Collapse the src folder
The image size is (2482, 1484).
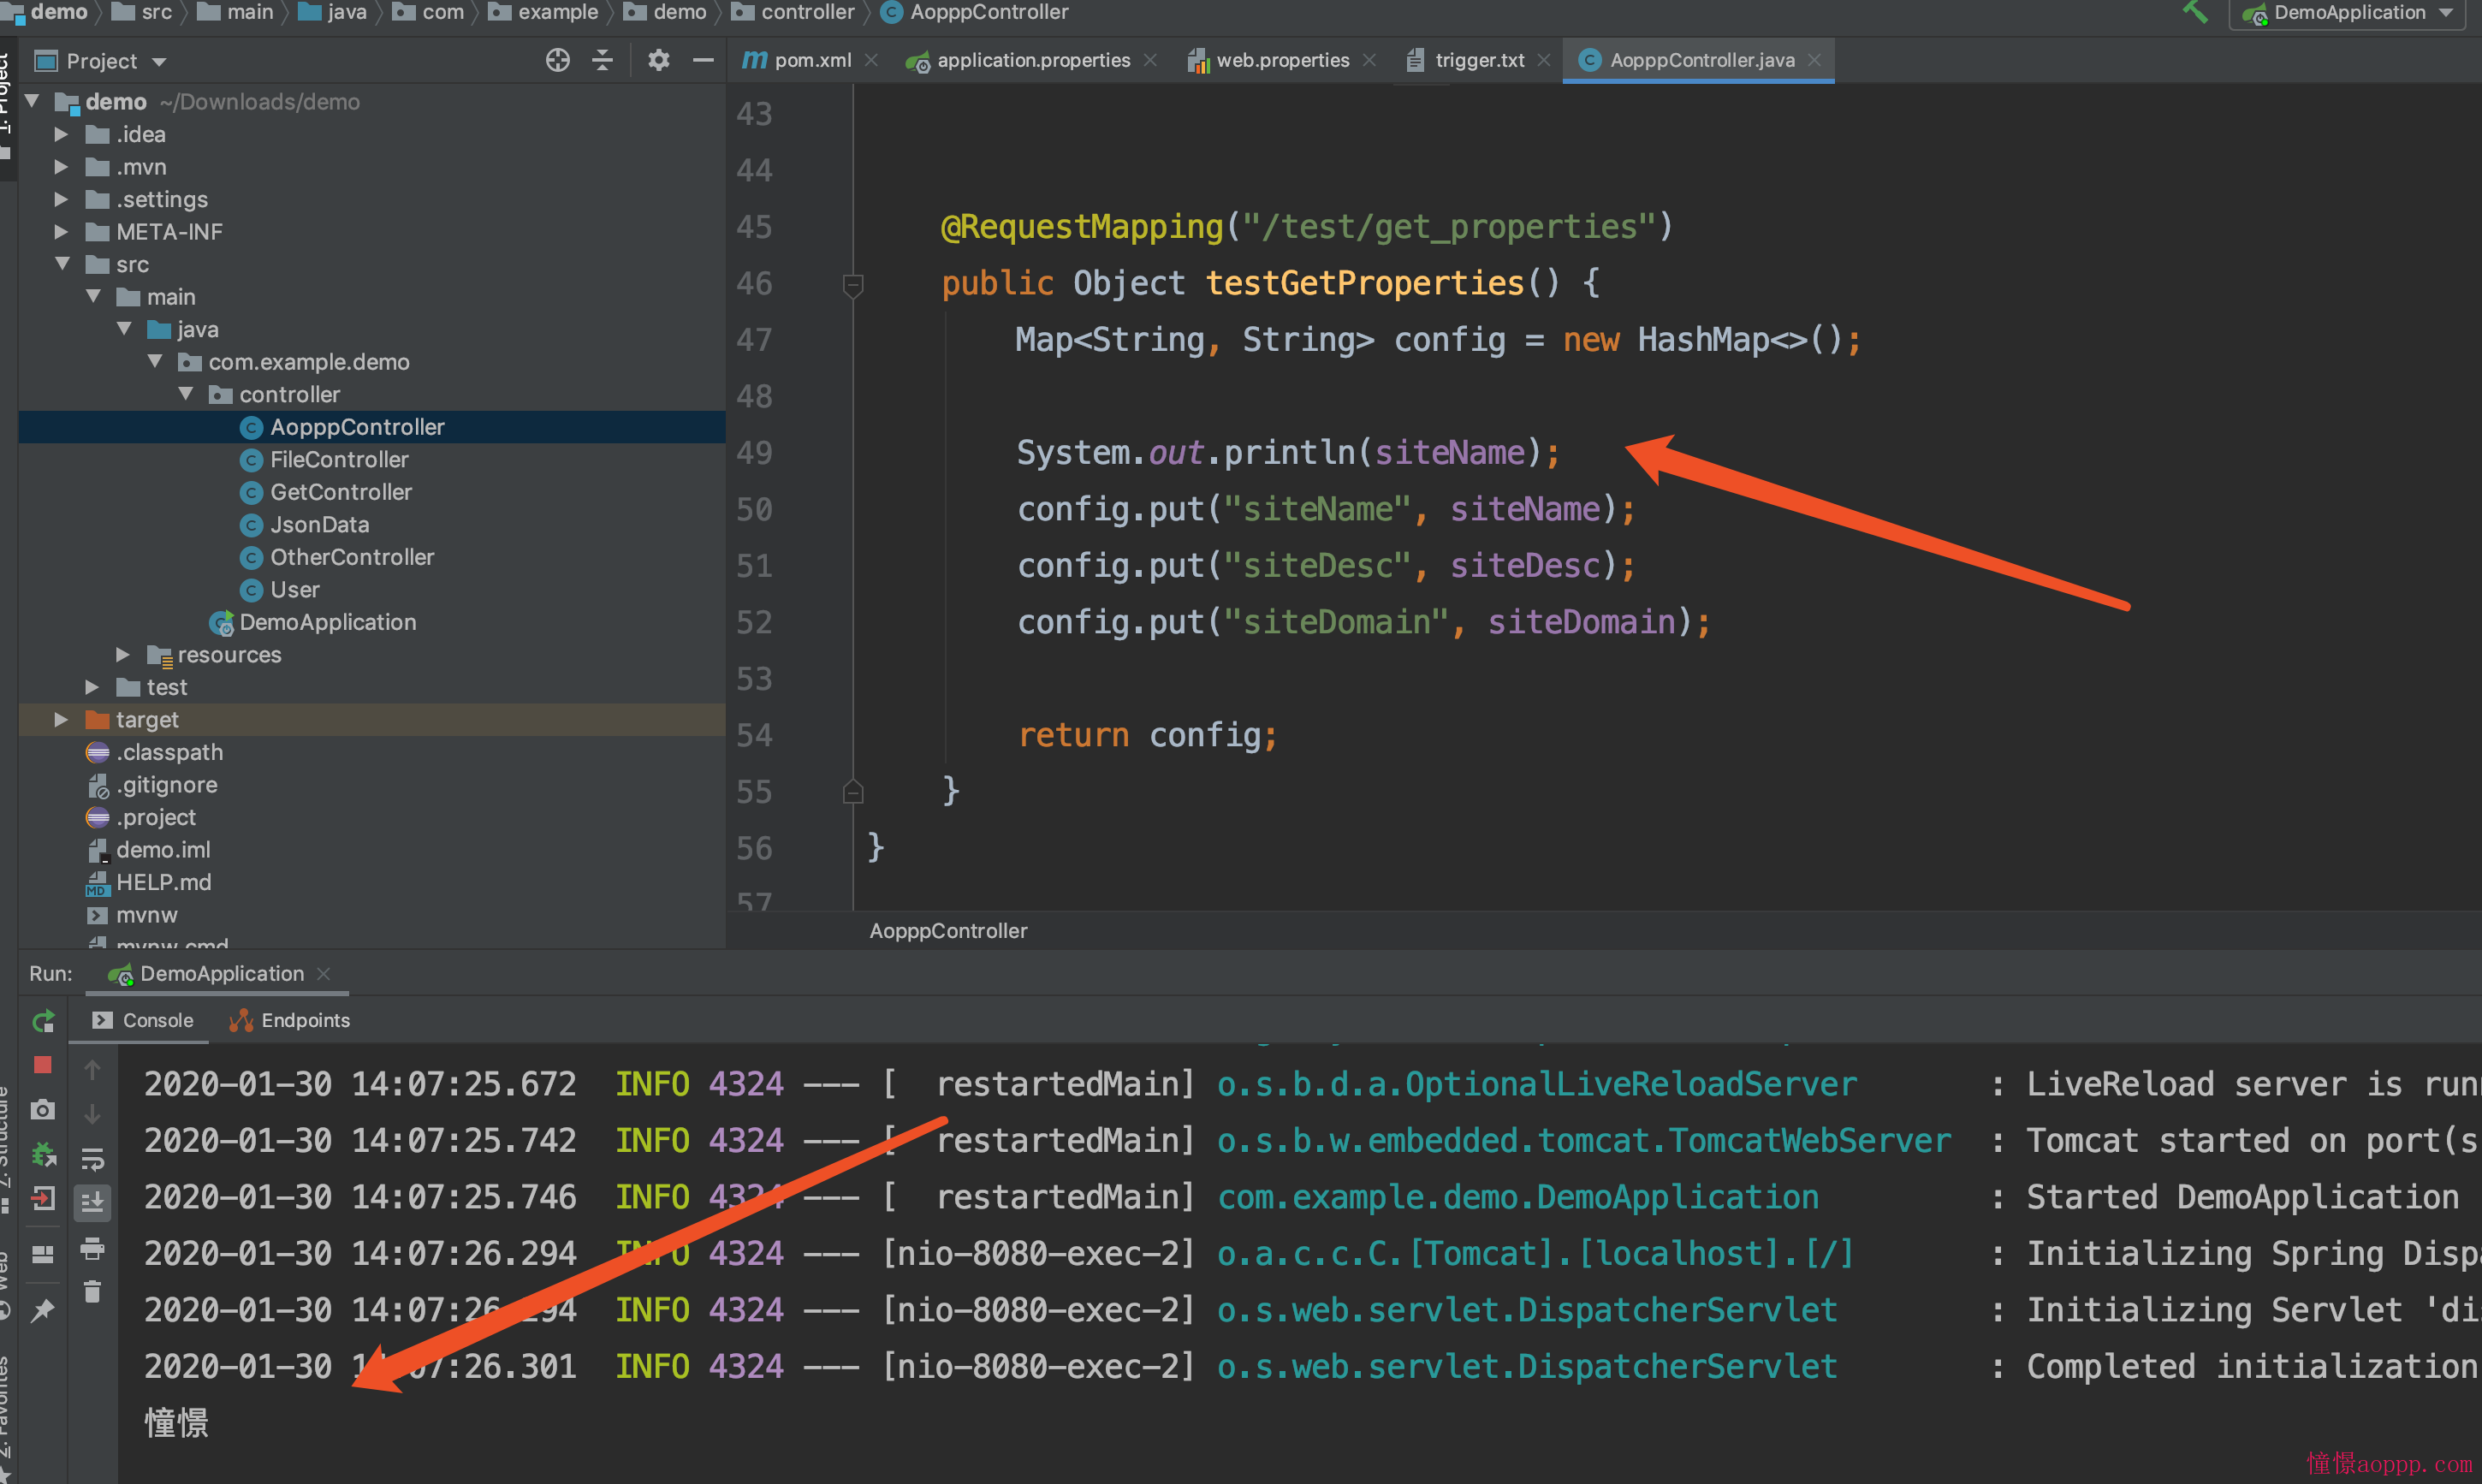click(x=63, y=264)
